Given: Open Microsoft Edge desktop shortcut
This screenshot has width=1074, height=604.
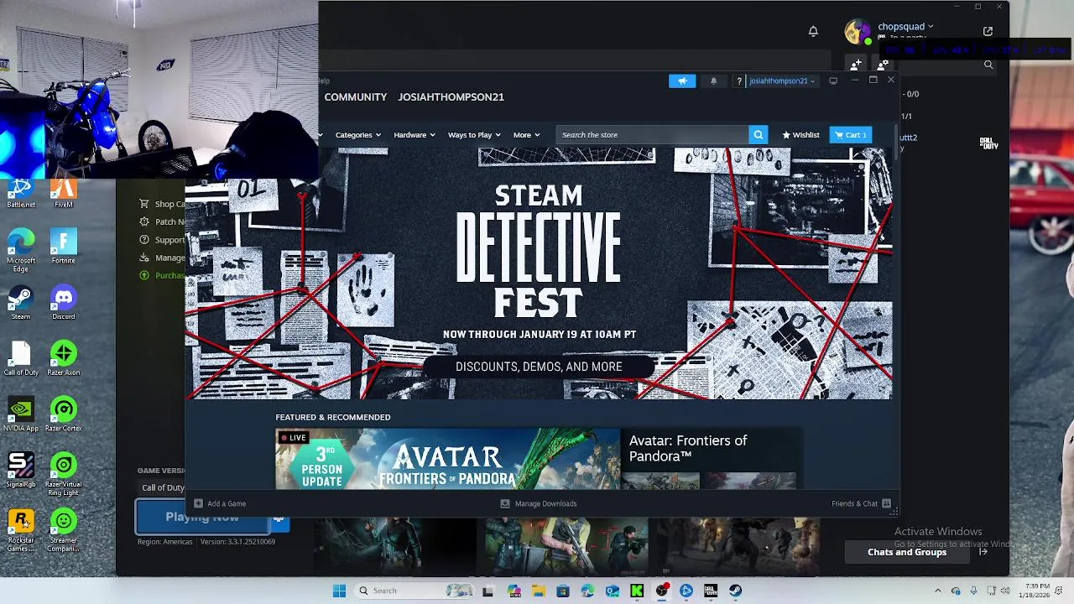Looking at the screenshot, I should pos(21,250).
